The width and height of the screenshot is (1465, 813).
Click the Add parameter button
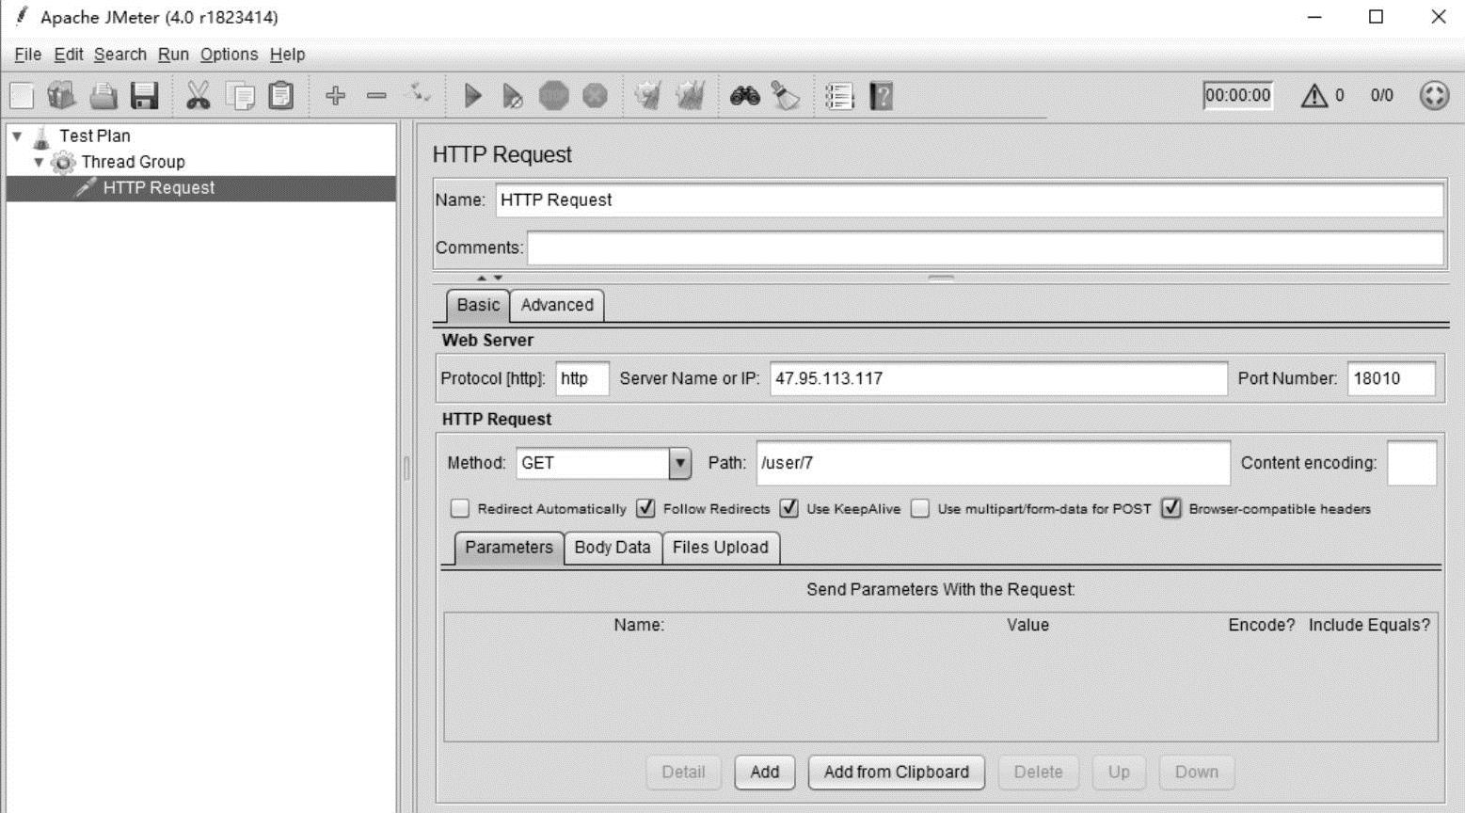click(x=765, y=773)
